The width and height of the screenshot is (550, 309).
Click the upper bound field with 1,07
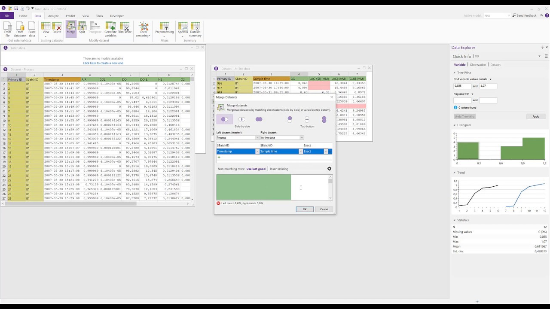pyautogui.click(x=488, y=86)
